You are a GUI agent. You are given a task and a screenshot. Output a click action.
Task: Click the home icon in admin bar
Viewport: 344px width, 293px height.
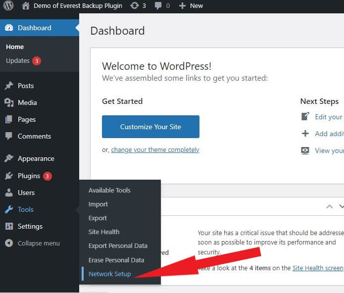click(x=26, y=5)
